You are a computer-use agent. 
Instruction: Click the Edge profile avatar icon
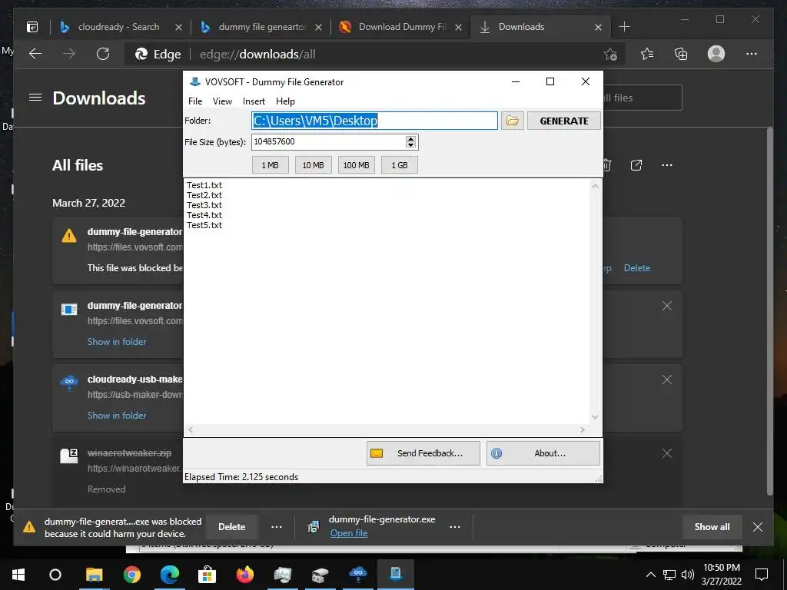716,54
